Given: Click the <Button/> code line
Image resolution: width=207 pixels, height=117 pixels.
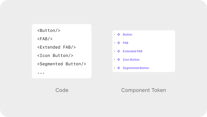Looking at the screenshot, I should 49,31.
